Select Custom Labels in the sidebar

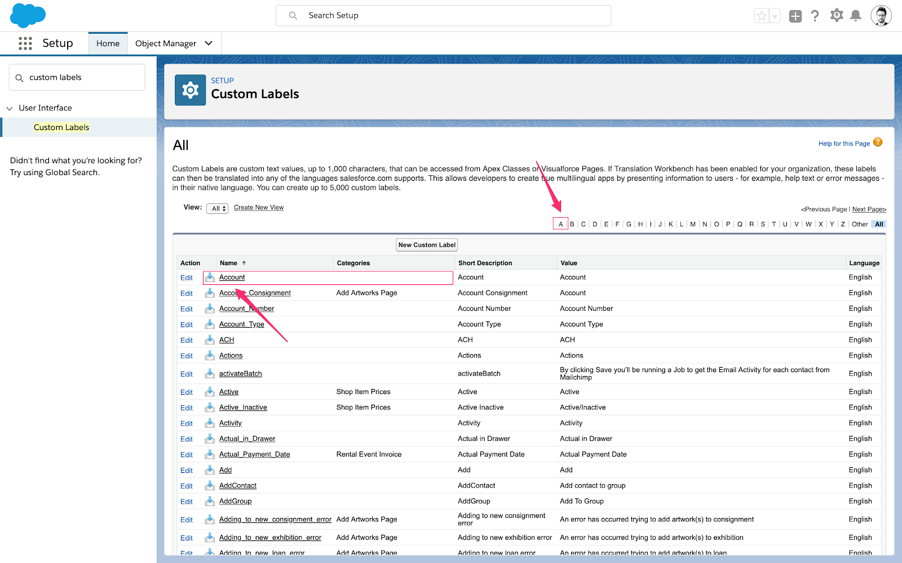point(61,127)
